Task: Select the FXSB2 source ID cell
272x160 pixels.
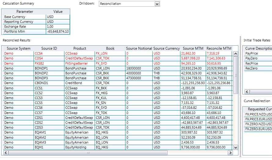Action: coord(49,63)
